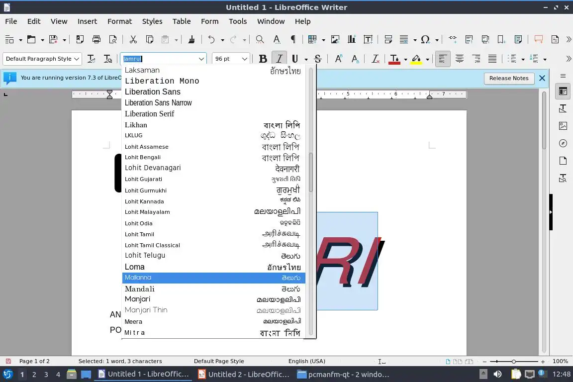Open Font Color dropdown arrow

click(405, 59)
